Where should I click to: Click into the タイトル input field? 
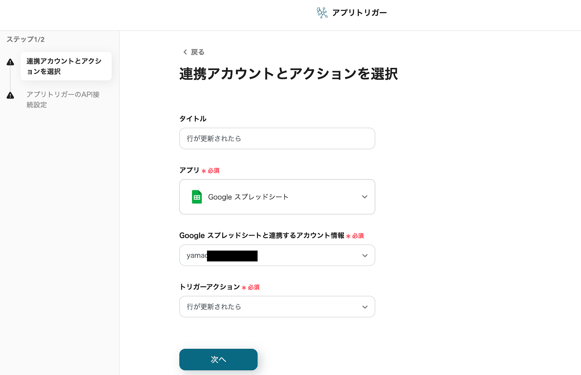pos(277,138)
